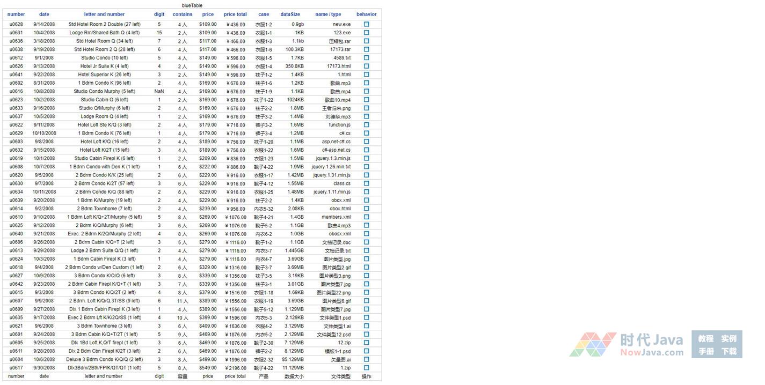Sort by the "contains" column header
This screenshot has width=765, height=385.
(183, 14)
